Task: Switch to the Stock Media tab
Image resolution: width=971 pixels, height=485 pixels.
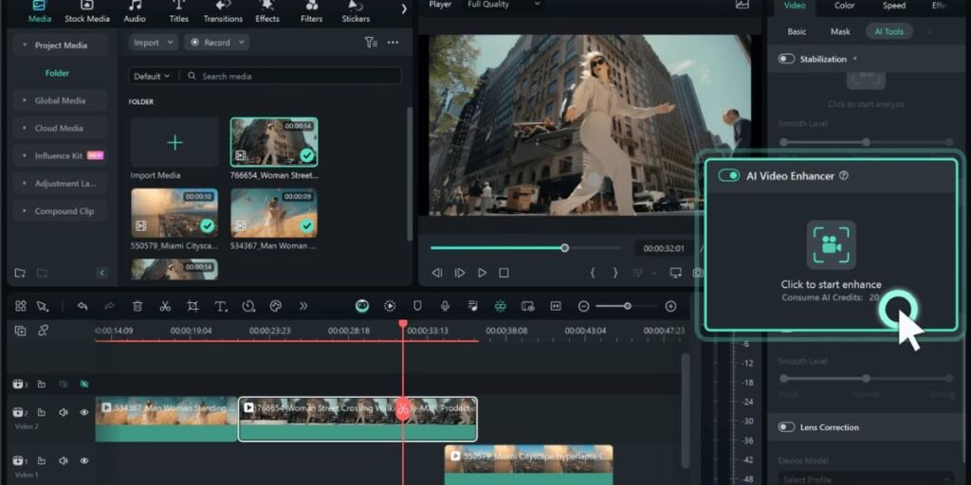Action: tap(87, 12)
